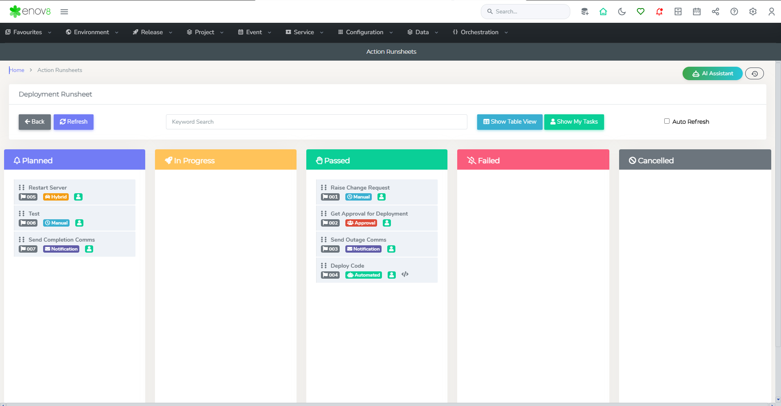Click Show My Tasks filter button

[x=574, y=122]
